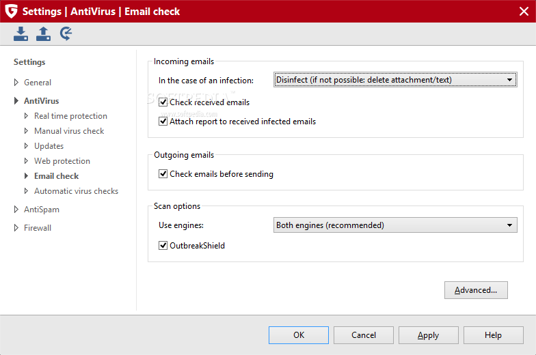The width and height of the screenshot is (536, 355).
Task: Open the infection action dropdown
Action: (x=395, y=79)
